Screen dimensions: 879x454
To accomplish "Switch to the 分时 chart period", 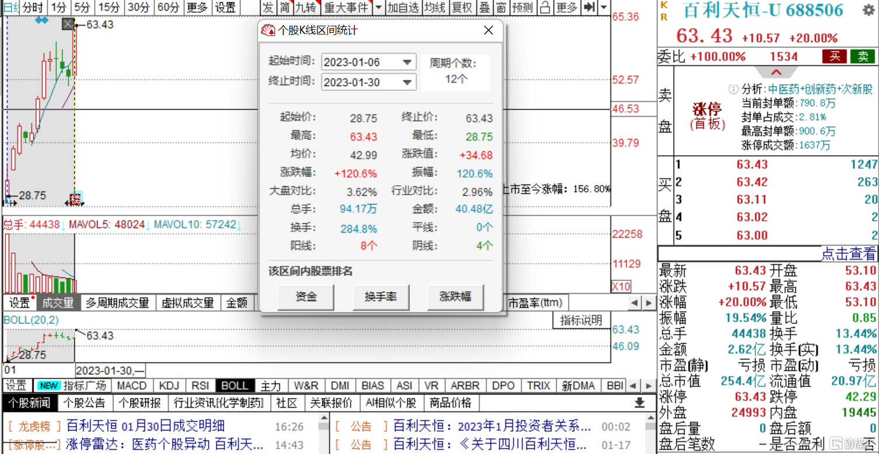I will (33, 8).
